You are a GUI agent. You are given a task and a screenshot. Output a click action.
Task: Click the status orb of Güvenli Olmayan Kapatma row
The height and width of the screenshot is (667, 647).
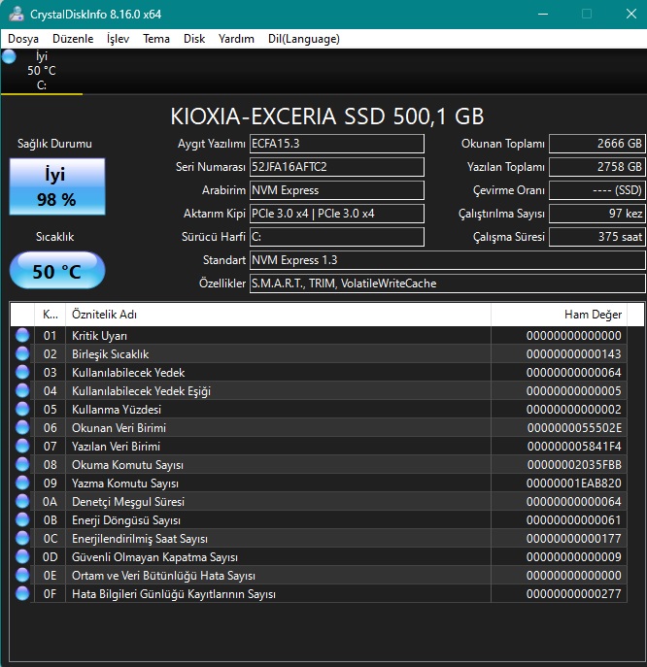coord(22,556)
